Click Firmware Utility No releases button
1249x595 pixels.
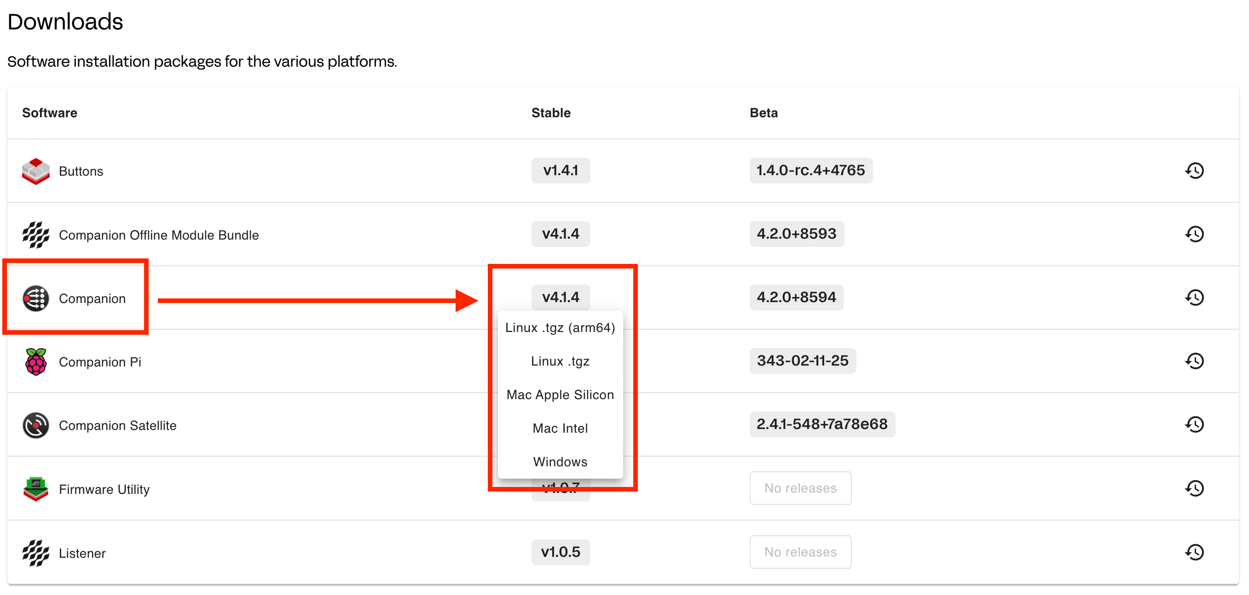pos(800,488)
